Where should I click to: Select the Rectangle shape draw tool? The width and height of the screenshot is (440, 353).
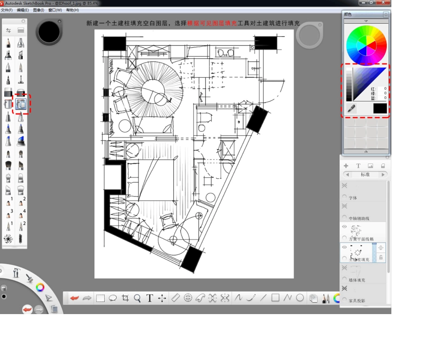point(275,297)
